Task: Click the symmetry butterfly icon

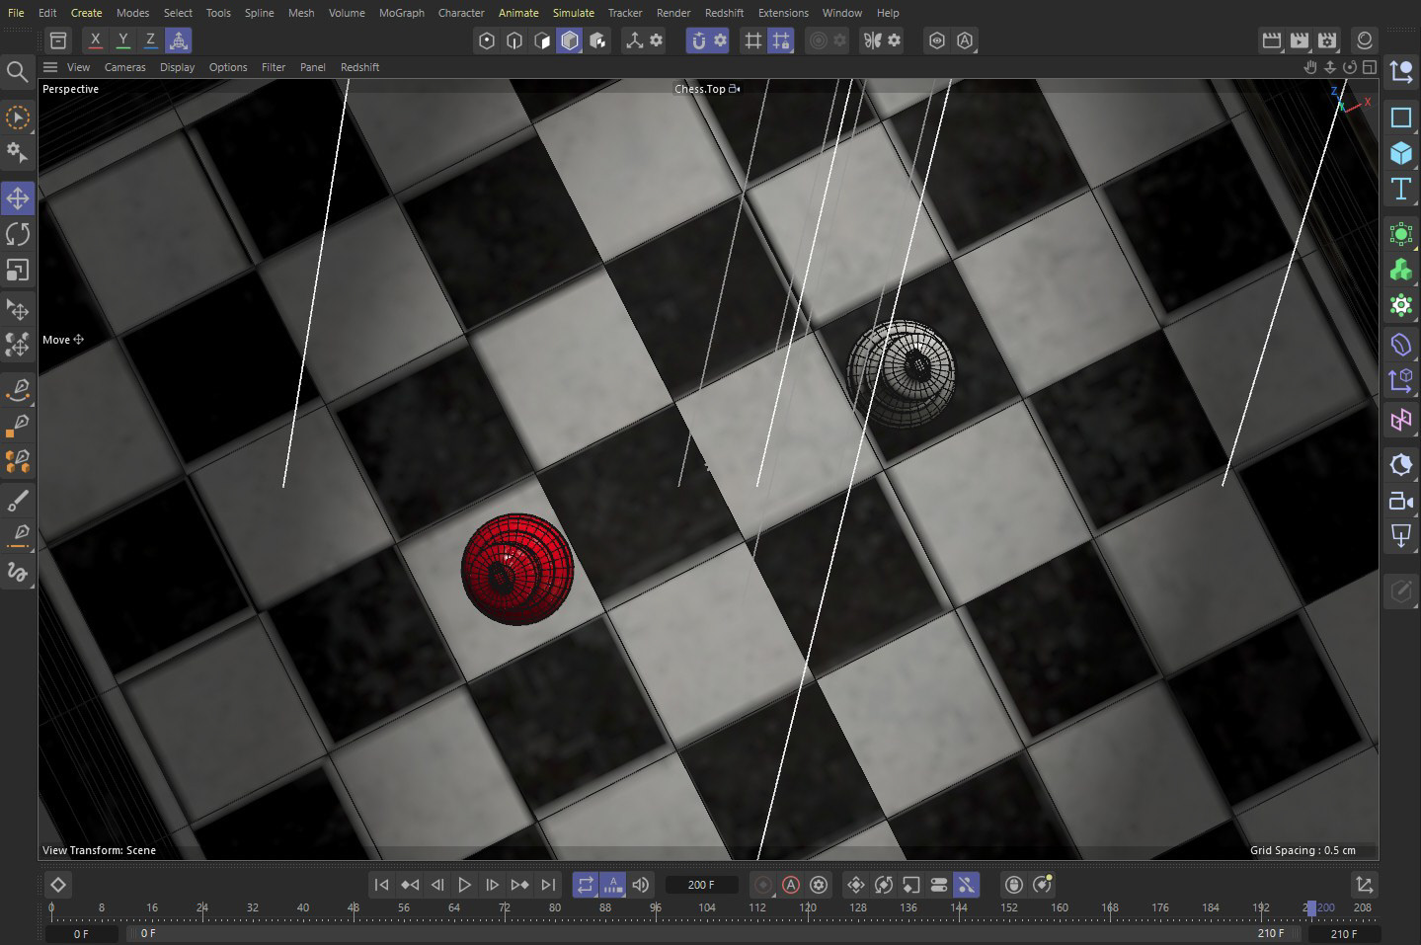Action: click(872, 40)
